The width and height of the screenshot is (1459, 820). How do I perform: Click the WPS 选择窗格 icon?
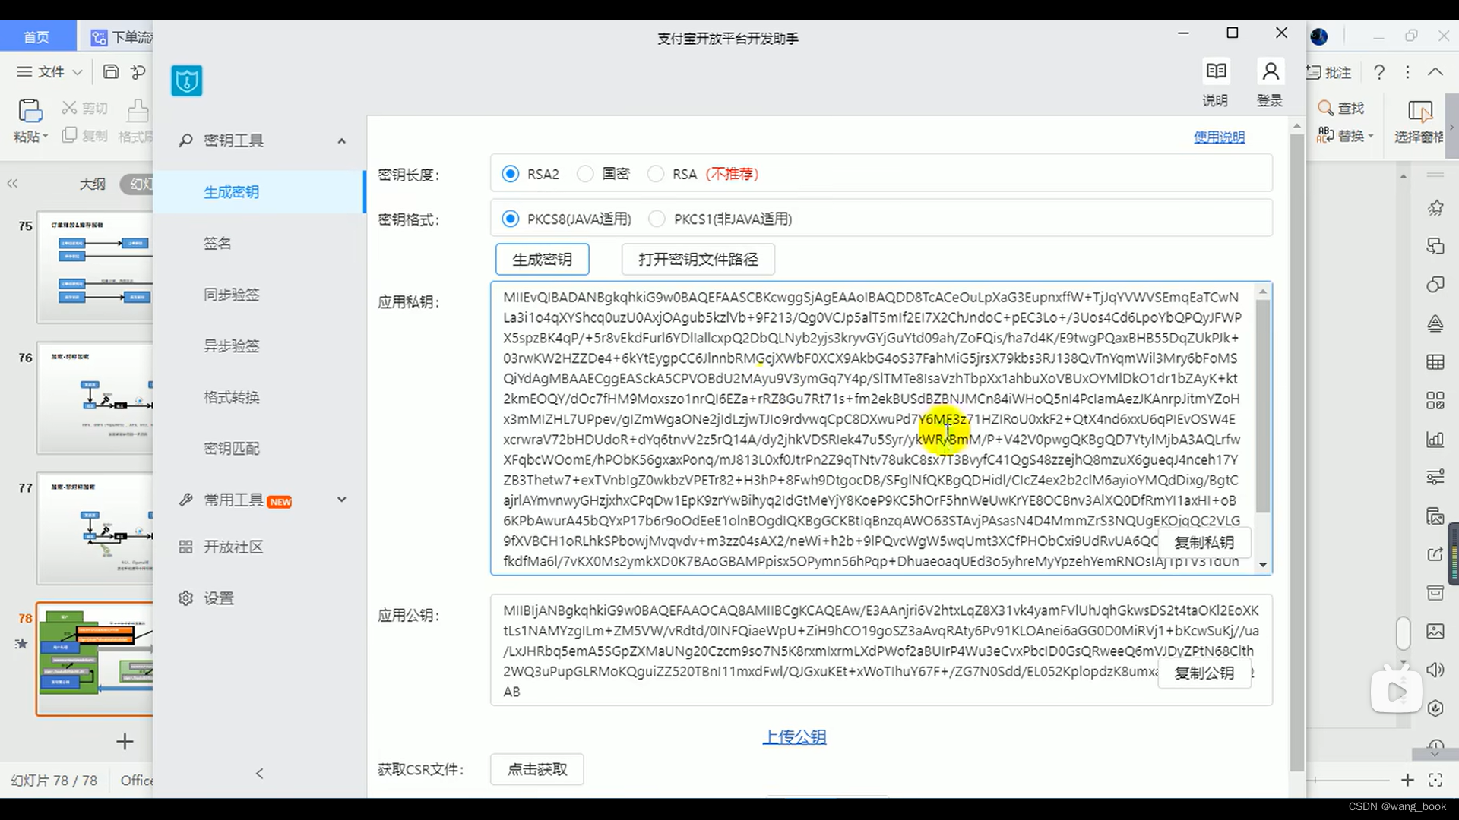(x=1419, y=111)
